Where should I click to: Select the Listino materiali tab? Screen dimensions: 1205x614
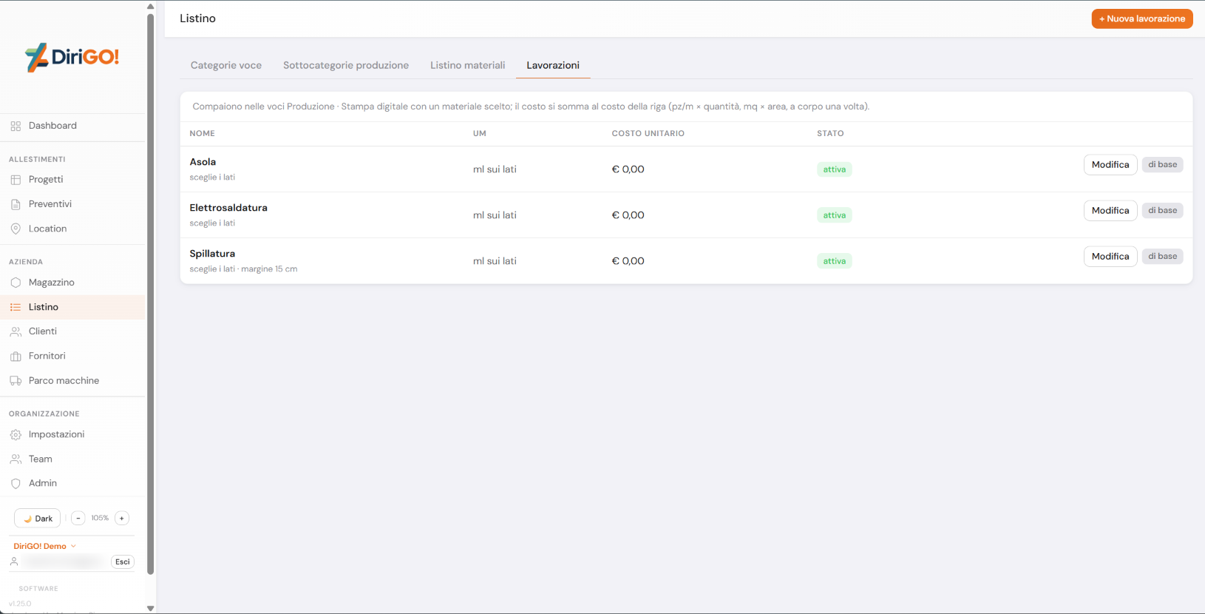468,65
